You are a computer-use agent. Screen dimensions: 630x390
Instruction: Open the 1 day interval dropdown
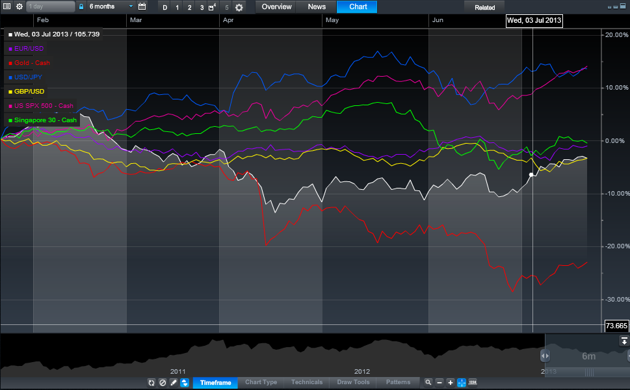point(51,6)
